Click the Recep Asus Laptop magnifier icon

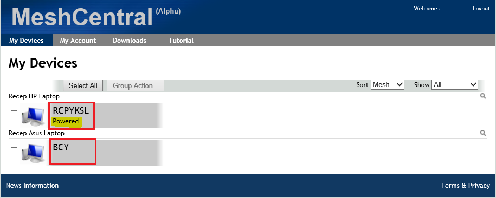[483, 133]
